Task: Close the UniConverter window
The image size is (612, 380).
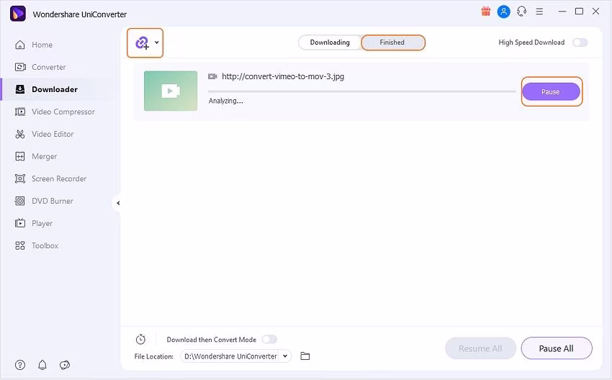Action: point(595,12)
